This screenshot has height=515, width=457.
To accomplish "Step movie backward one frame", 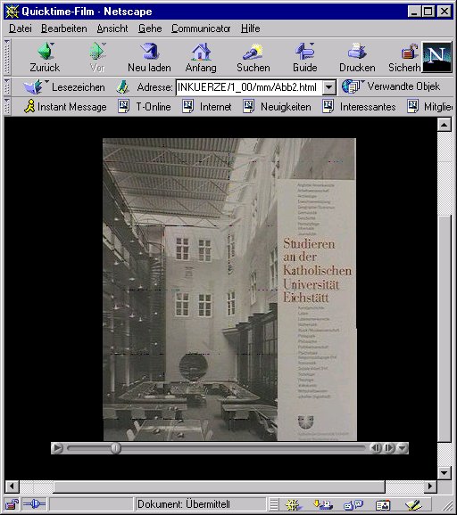I will click(x=376, y=448).
